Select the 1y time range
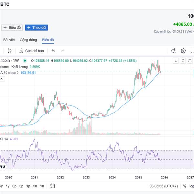194x194 pixels. point(7,186)
